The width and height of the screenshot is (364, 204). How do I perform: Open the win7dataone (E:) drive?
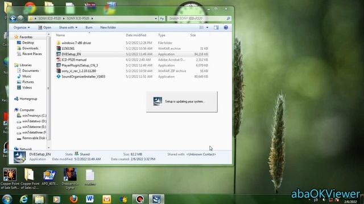click(34, 127)
